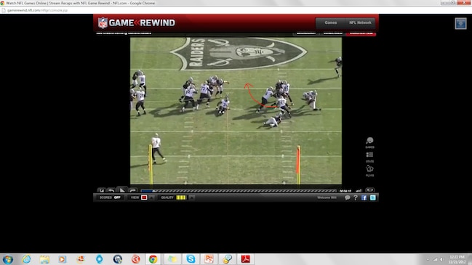The image size is (472, 265).
Task: Expand the View options arrow
Action: coord(152,197)
